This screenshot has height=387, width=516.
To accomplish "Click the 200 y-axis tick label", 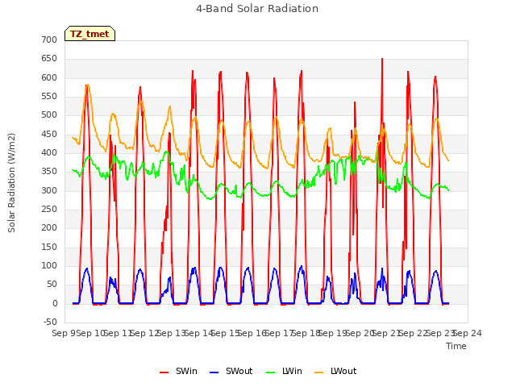I will coord(49,227).
